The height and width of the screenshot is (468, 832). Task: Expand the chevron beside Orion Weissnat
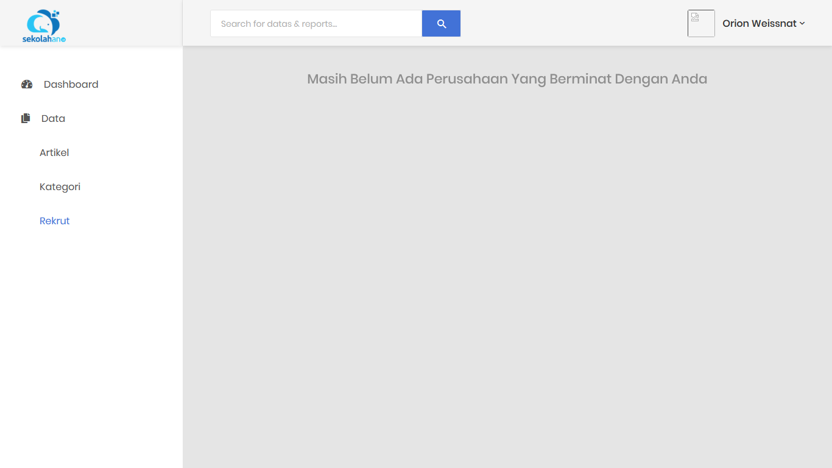pos(802,24)
